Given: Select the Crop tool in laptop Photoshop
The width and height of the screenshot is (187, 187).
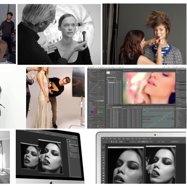Looking at the screenshot, I should point(103,157).
